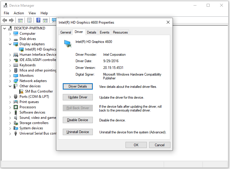This screenshot has width=230, height=169.
Task: Click the Processors chip icon
Action: click(x=16, y=107)
